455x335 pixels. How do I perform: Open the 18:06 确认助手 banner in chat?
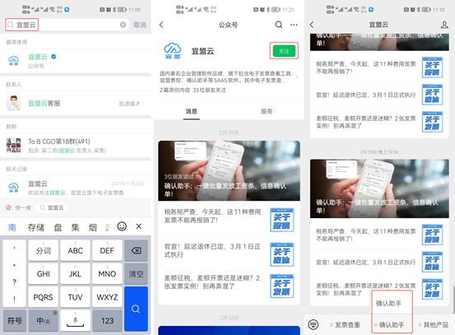pyautogui.click(x=379, y=188)
